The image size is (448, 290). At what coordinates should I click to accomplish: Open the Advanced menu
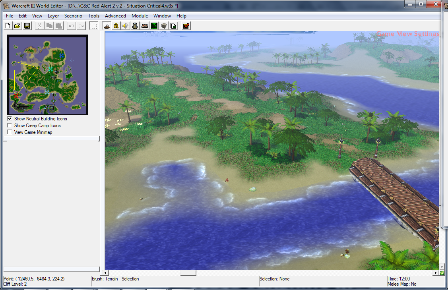point(115,16)
